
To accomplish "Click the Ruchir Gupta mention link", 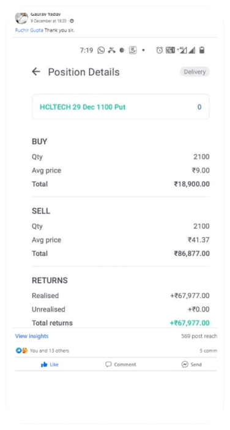I will (x=29, y=30).
